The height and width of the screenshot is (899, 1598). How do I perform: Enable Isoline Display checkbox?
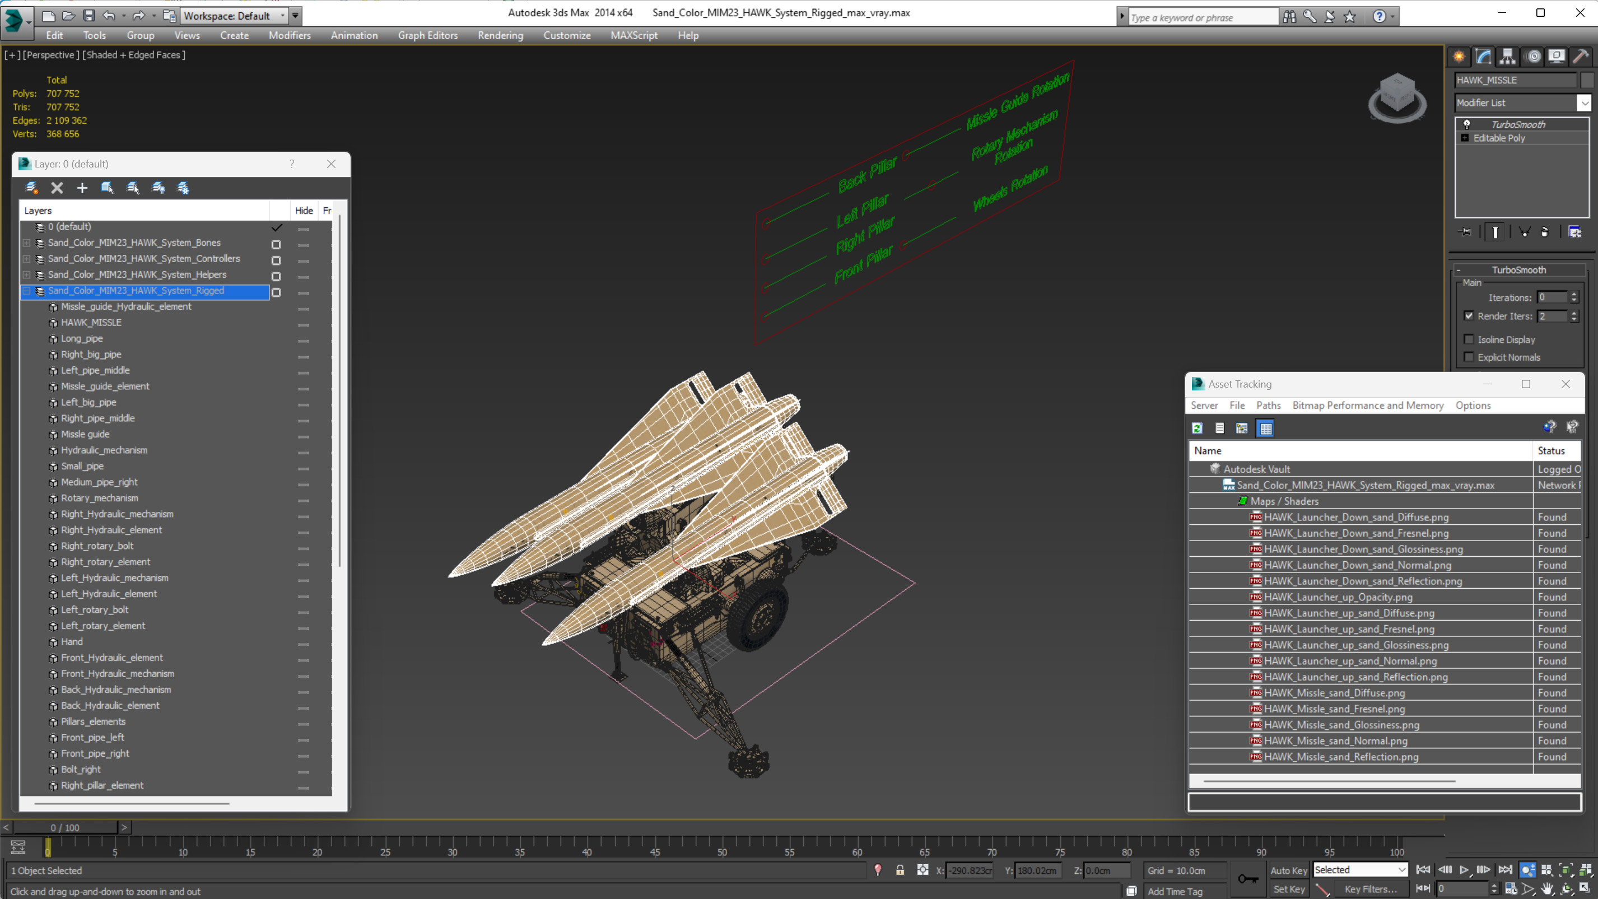tap(1469, 339)
